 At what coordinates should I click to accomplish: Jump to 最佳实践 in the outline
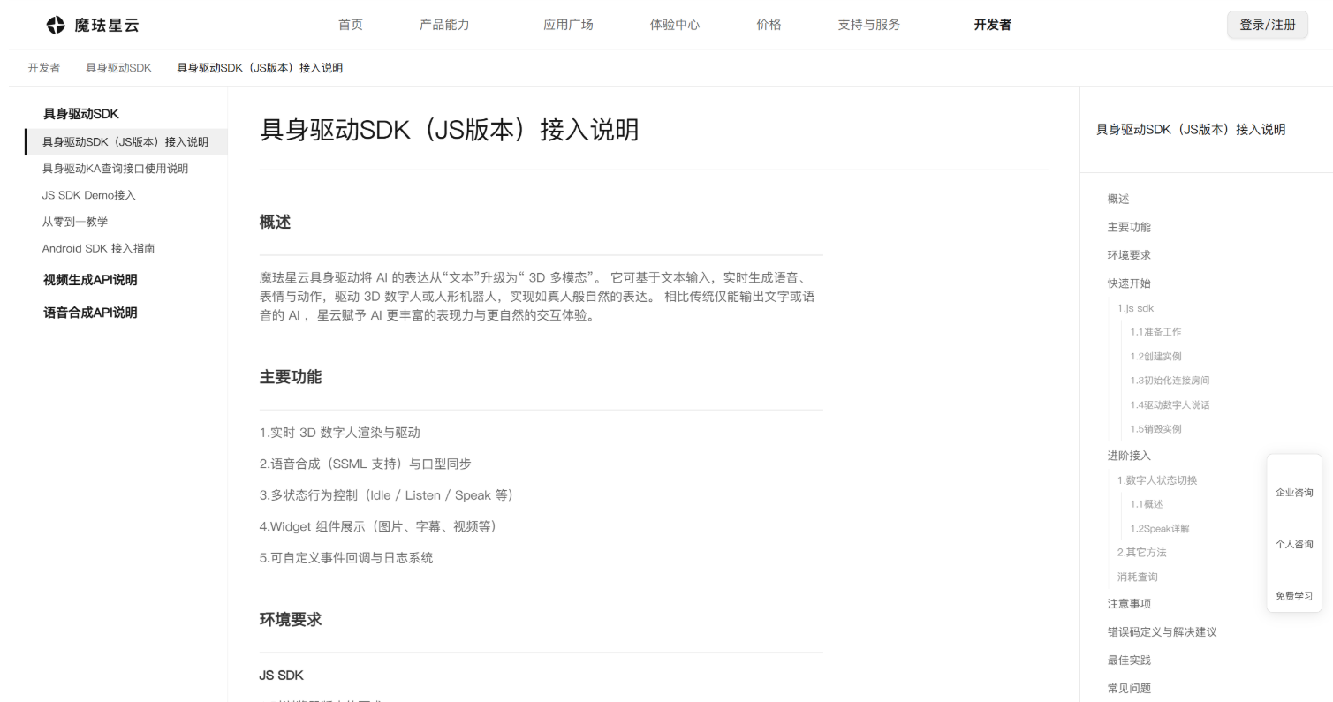[x=1129, y=660]
